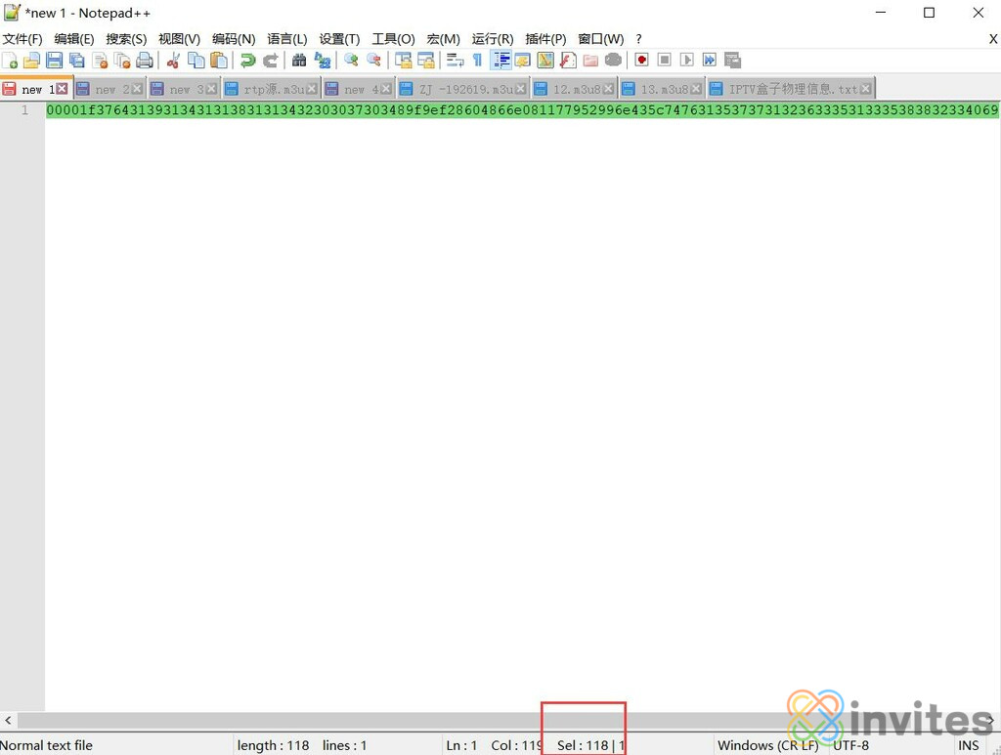Click line number 1 in the margin
The height and width of the screenshot is (755, 1001).
(x=24, y=109)
